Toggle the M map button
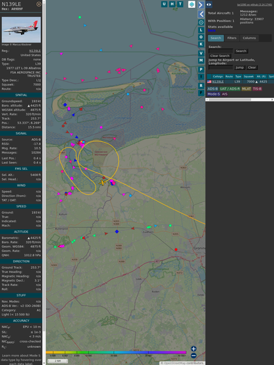The image size is (274, 365). pos(201,61)
